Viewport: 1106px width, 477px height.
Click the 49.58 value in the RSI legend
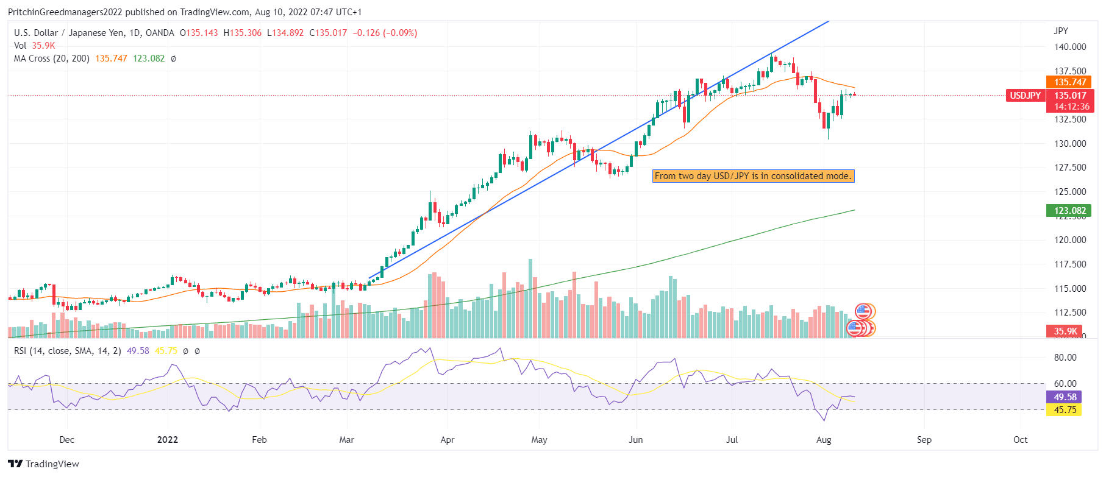pos(138,351)
